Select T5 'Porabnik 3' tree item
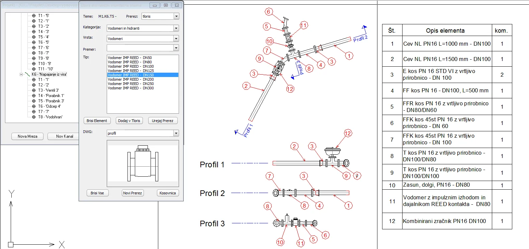This screenshot has height=249, width=529. tap(51, 101)
